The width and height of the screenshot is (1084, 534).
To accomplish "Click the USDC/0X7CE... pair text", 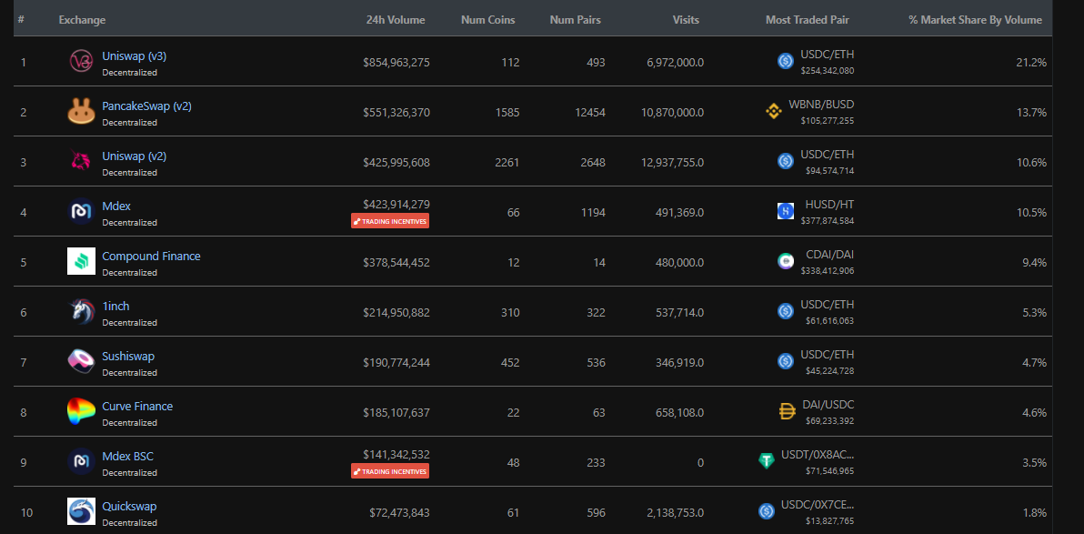I will coord(818,505).
